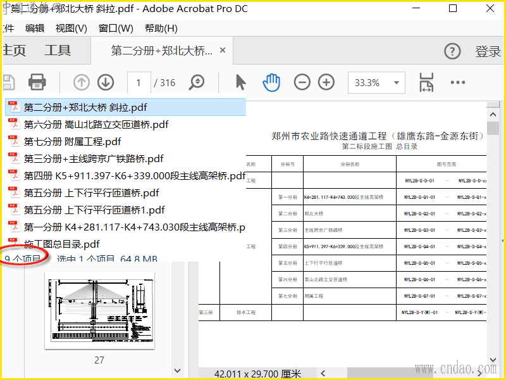Switch to the 工具 tab
The width and height of the screenshot is (506, 380).
click(x=58, y=51)
